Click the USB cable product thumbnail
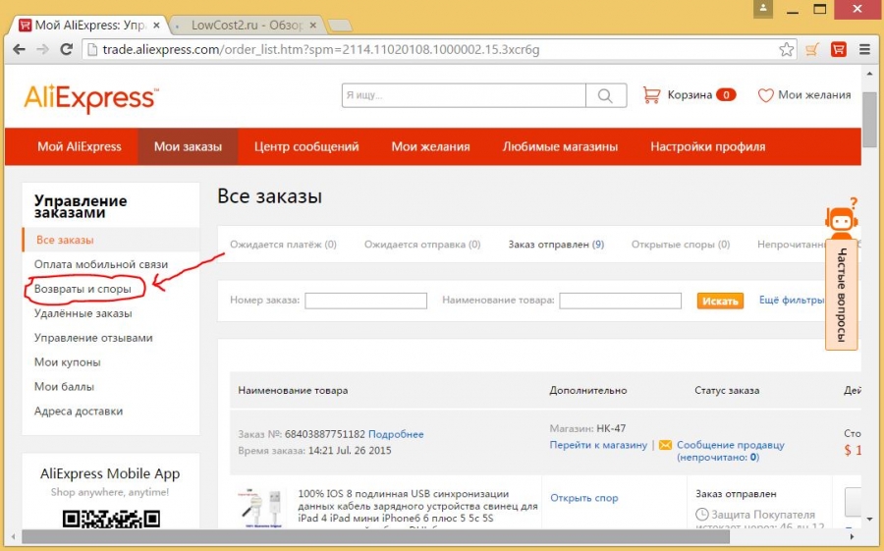The image size is (884, 551). click(x=261, y=509)
